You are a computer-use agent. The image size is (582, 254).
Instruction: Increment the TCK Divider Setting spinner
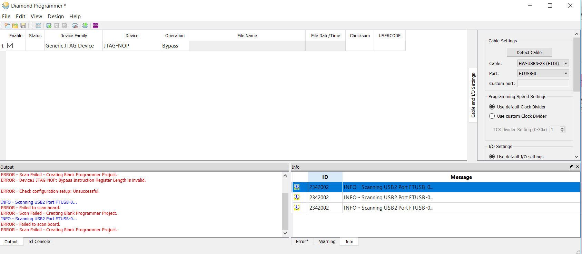click(x=562, y=128)
